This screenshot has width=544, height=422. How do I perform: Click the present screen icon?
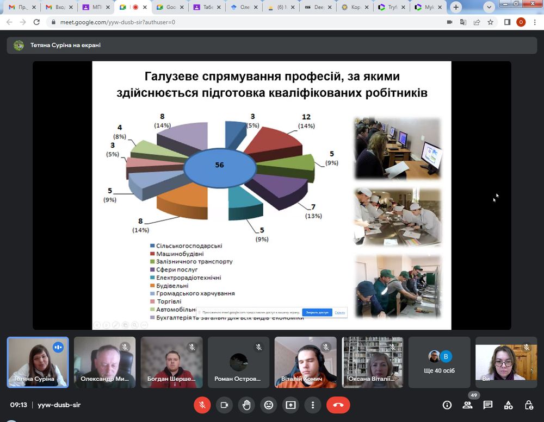point(290,405)
